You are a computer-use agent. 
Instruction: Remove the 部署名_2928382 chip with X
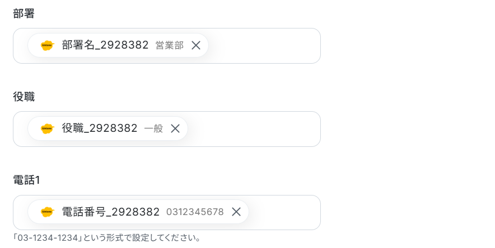(x=196, y=45)
